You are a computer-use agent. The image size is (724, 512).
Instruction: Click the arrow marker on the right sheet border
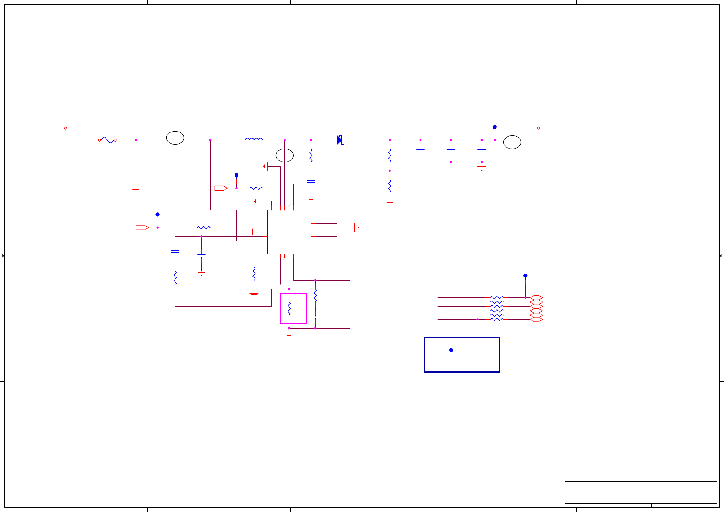721,256
